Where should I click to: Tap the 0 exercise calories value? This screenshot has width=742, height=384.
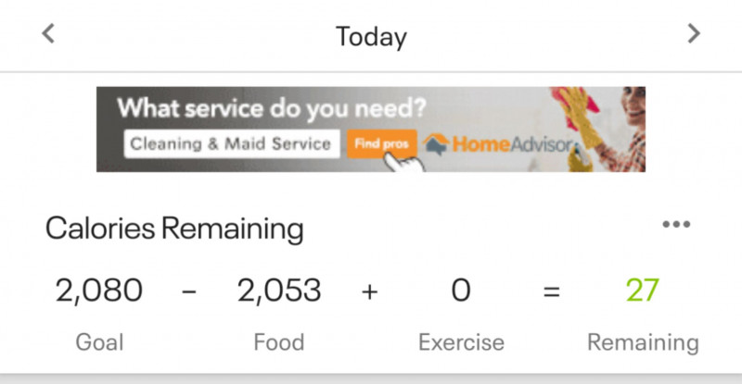point(461,291)
